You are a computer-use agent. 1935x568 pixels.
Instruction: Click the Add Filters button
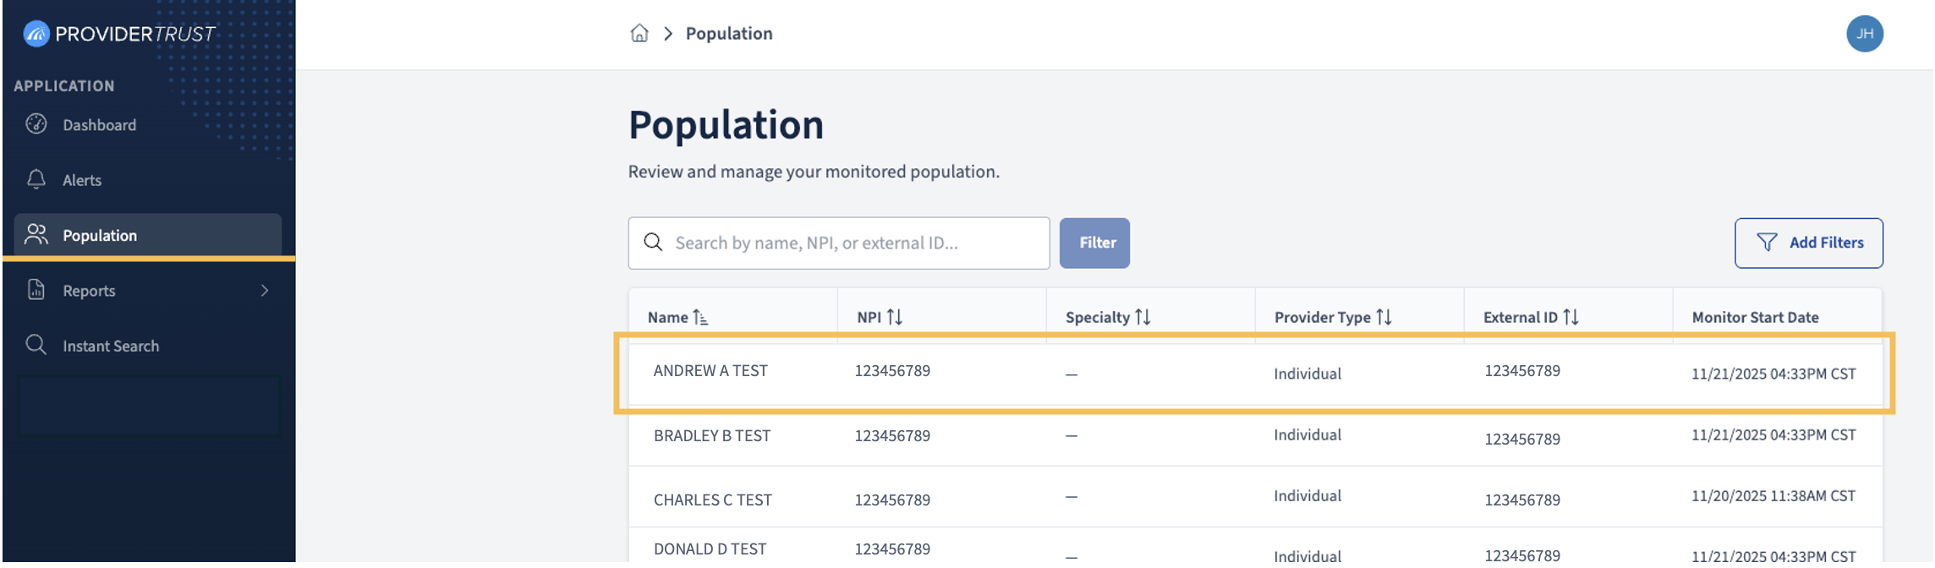point(1808,243)
